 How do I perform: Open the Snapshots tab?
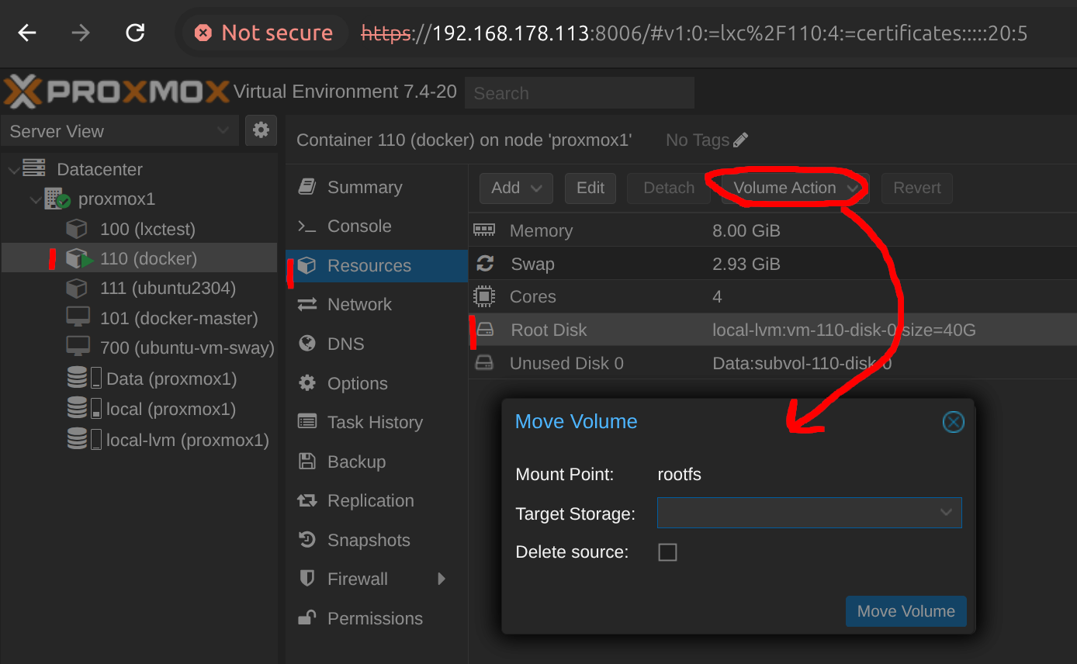coord(376,540)
